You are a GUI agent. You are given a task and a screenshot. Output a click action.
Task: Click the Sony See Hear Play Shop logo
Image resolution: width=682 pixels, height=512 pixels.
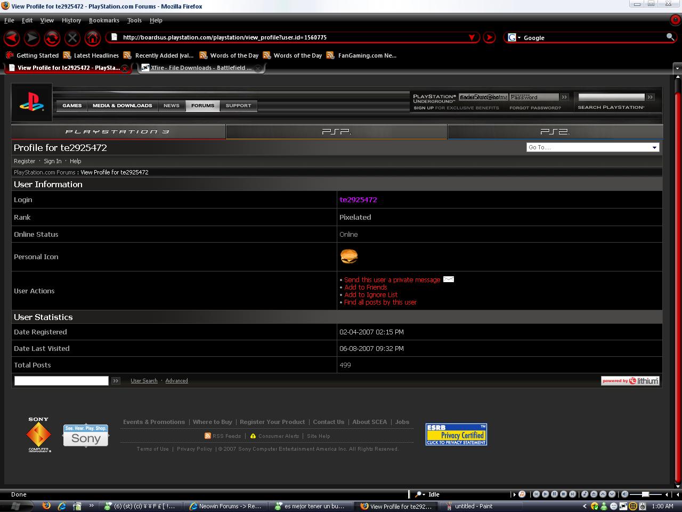tap(86, 436)
